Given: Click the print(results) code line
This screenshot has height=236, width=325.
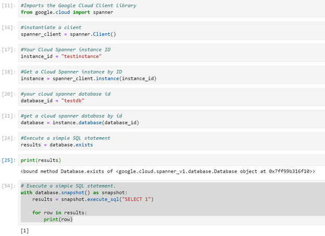Looking at the screenshot, I should pos(41,160).
